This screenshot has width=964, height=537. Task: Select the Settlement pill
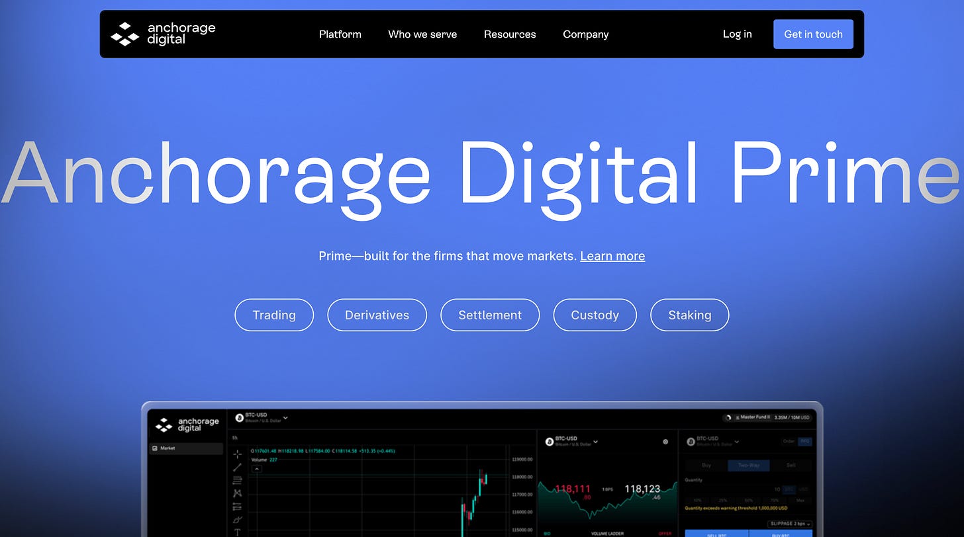[x=490, y=315]
